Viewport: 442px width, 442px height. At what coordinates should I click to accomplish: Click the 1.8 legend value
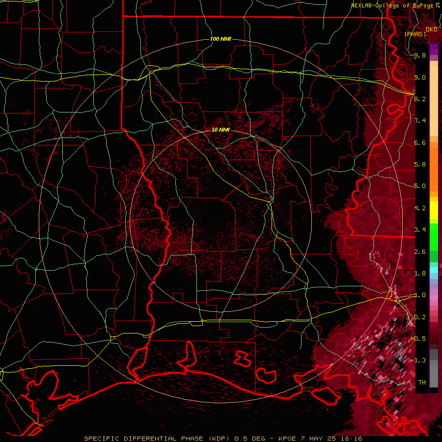(x=420, y=274)
